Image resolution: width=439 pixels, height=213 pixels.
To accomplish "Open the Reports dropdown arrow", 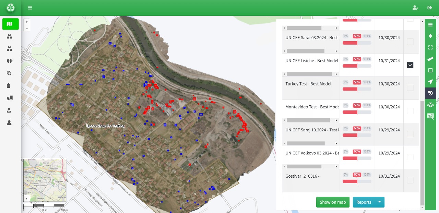I will click(x=379, y=202).
